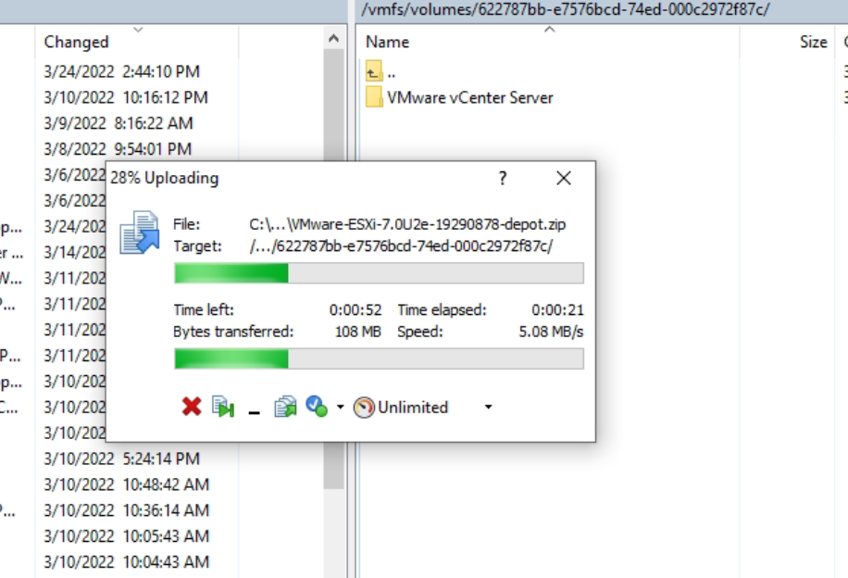Click the upload file transfer icon in dialog
Image resolution: width=848 pixels, height=578 pixels.
click(x=140, y=232)
